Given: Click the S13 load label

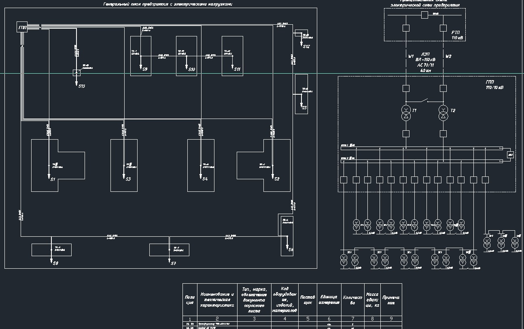Looking at the screenshot, I should point(81,86).
